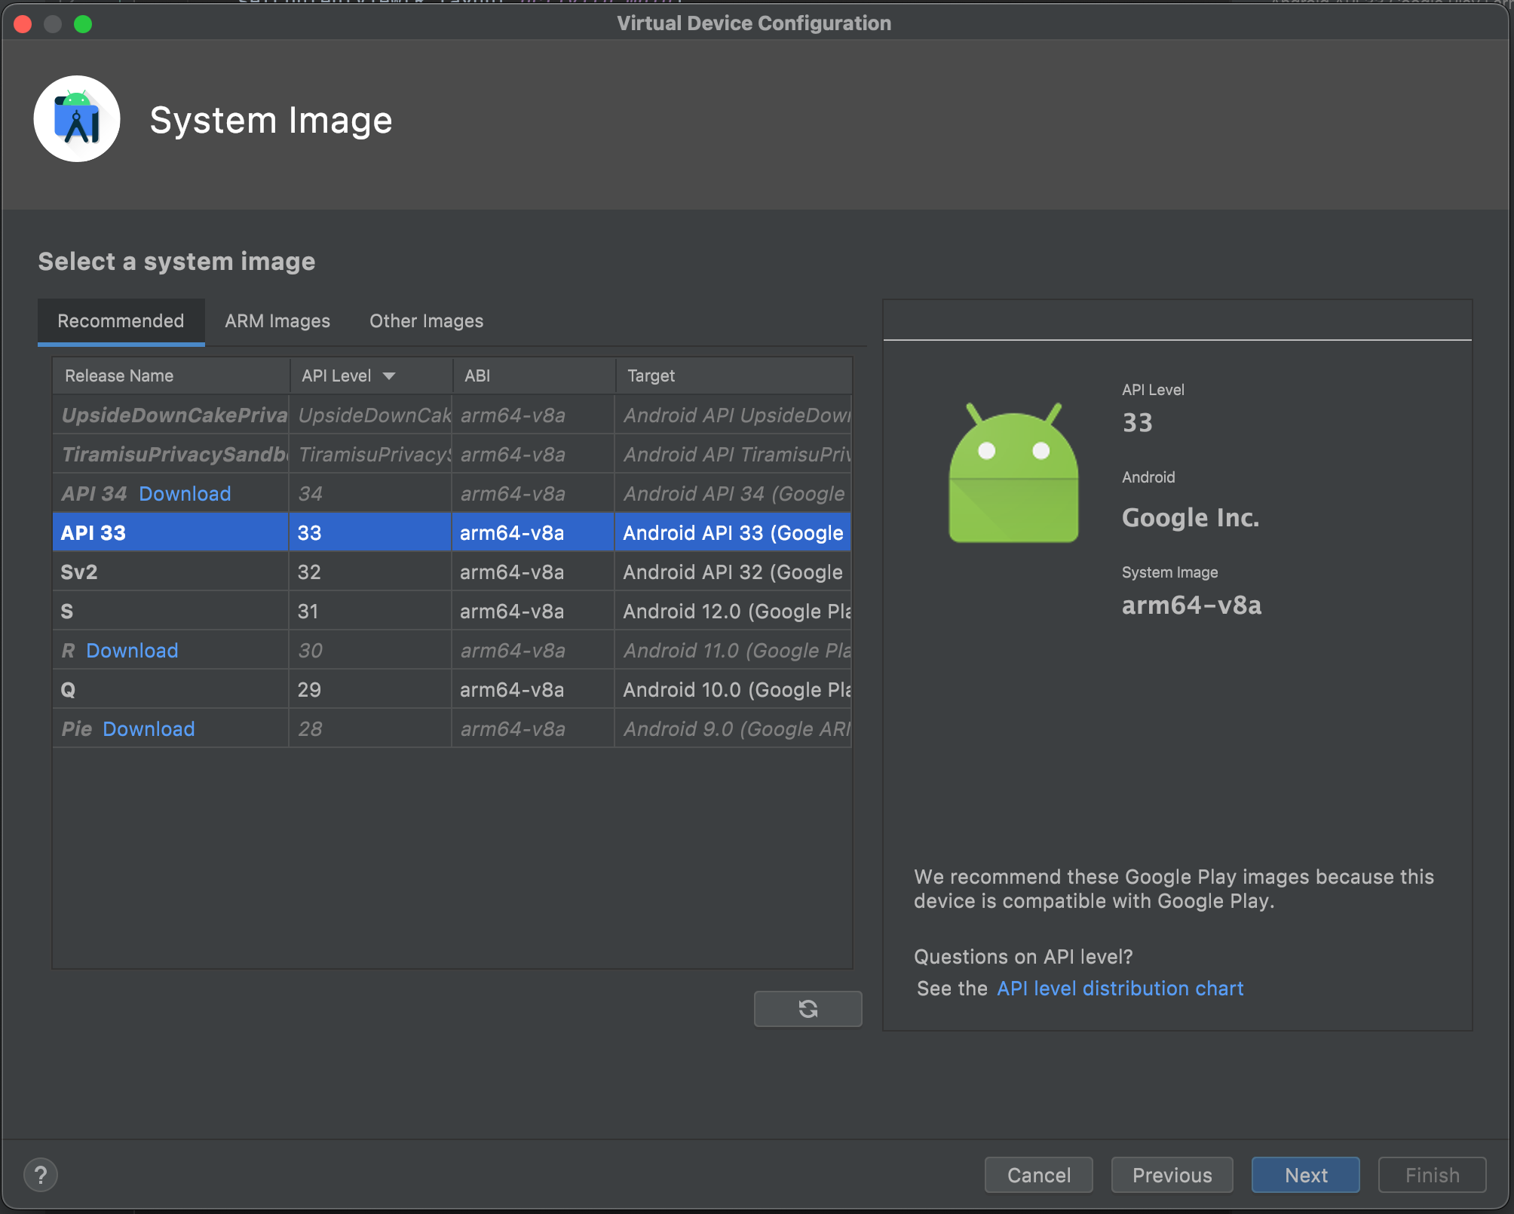
Task: Open the help question mark icon
Action: (41, 1175)
